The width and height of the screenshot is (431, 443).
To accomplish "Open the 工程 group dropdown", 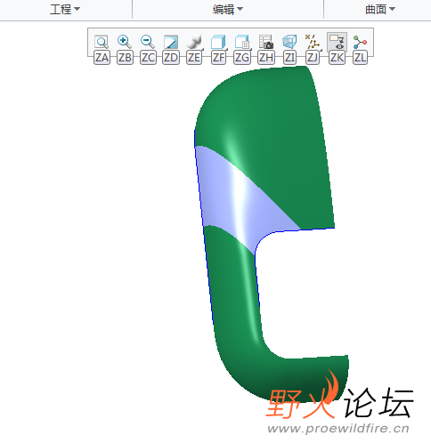I will coord(65,9).
